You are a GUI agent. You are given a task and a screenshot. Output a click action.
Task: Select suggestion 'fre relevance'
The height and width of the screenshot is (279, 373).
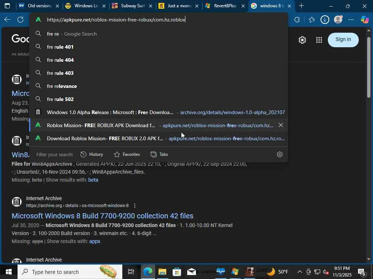coord(158,86)
